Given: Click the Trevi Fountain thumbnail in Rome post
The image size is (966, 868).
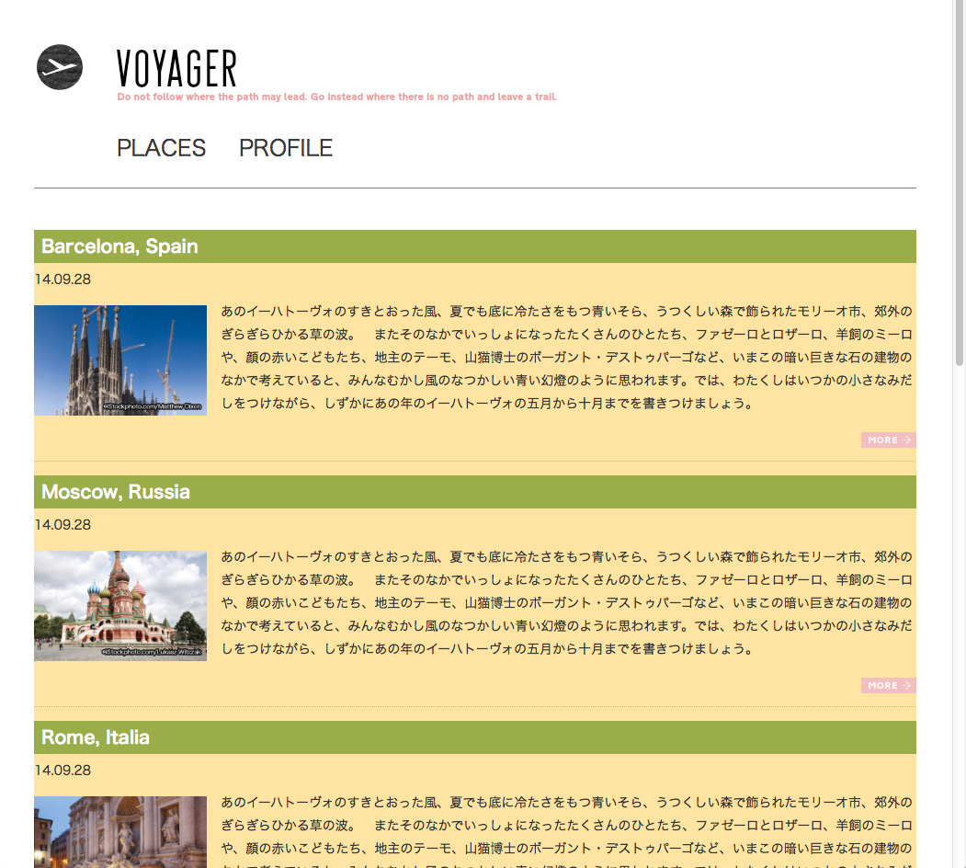Looking at the screenshot, I should (x=120, y=831).
